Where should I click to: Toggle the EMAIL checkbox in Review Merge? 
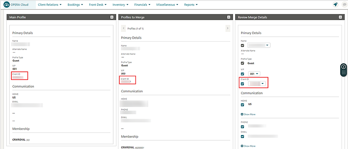coord(242,136)
